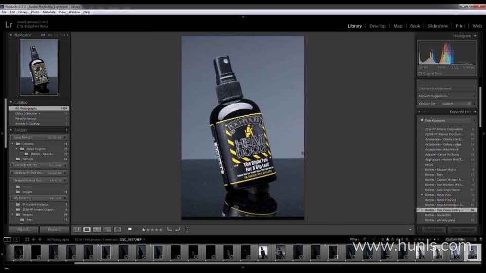The height and width of the screenshot is (273, 486).
Task: Select All Photographs in Catalog
Action: coord(39,108)
